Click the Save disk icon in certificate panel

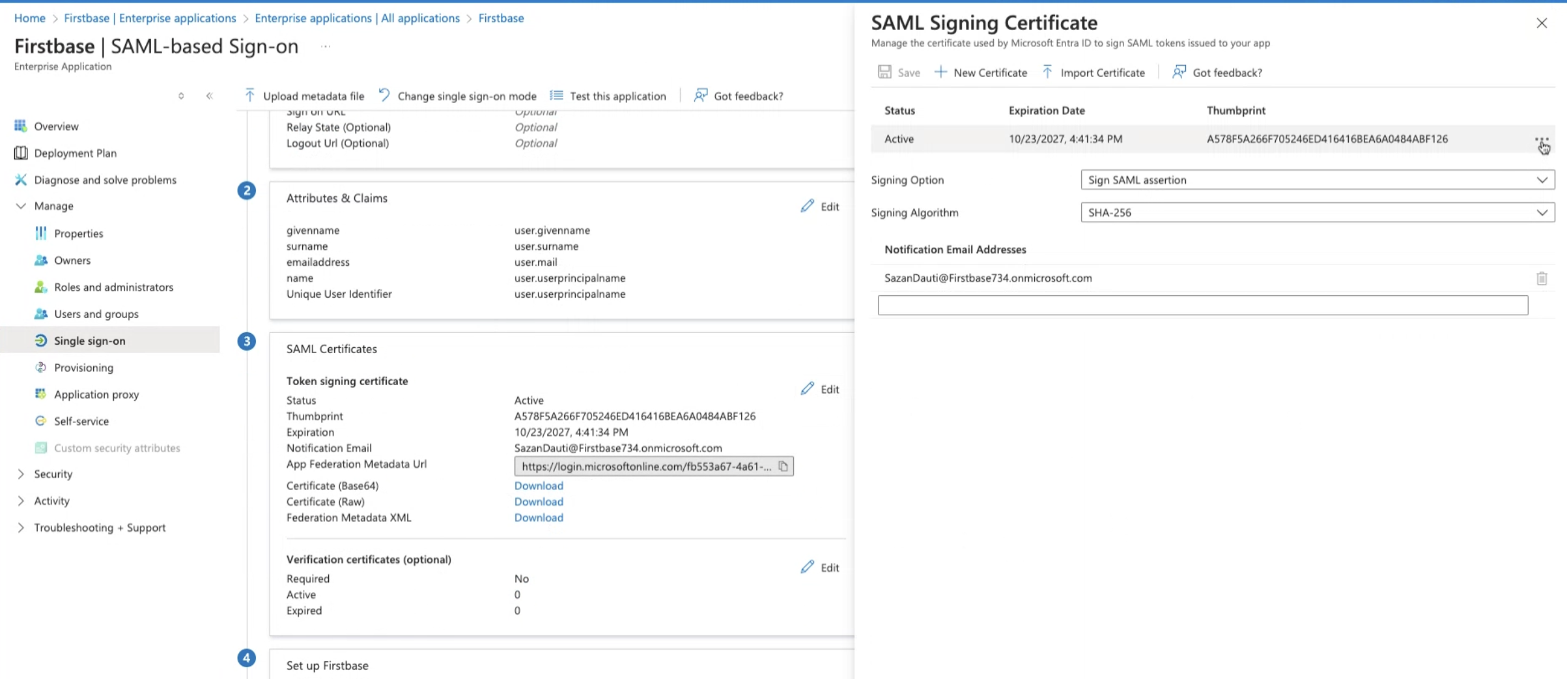884,72
